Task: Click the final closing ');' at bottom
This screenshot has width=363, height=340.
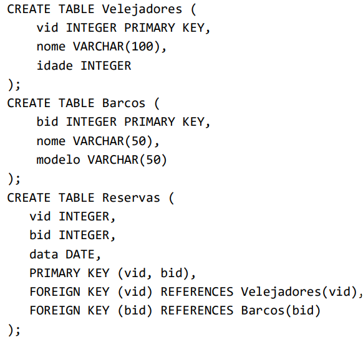Action: click(14, 330)
